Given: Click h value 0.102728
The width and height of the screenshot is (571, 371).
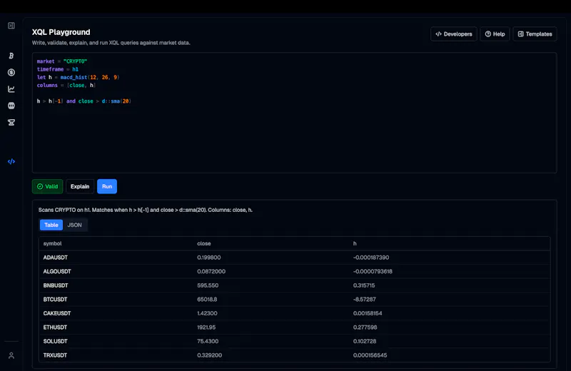Looking at the screenshot, I should (365, 341).
